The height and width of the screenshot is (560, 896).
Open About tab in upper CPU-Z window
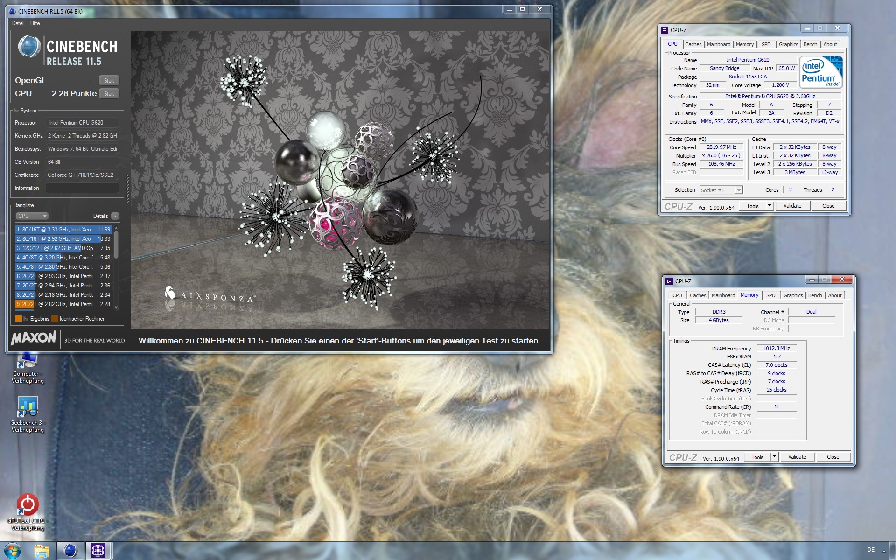830,44
